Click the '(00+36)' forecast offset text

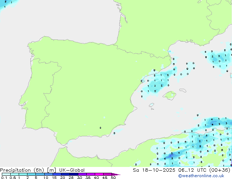pos(220,170)
